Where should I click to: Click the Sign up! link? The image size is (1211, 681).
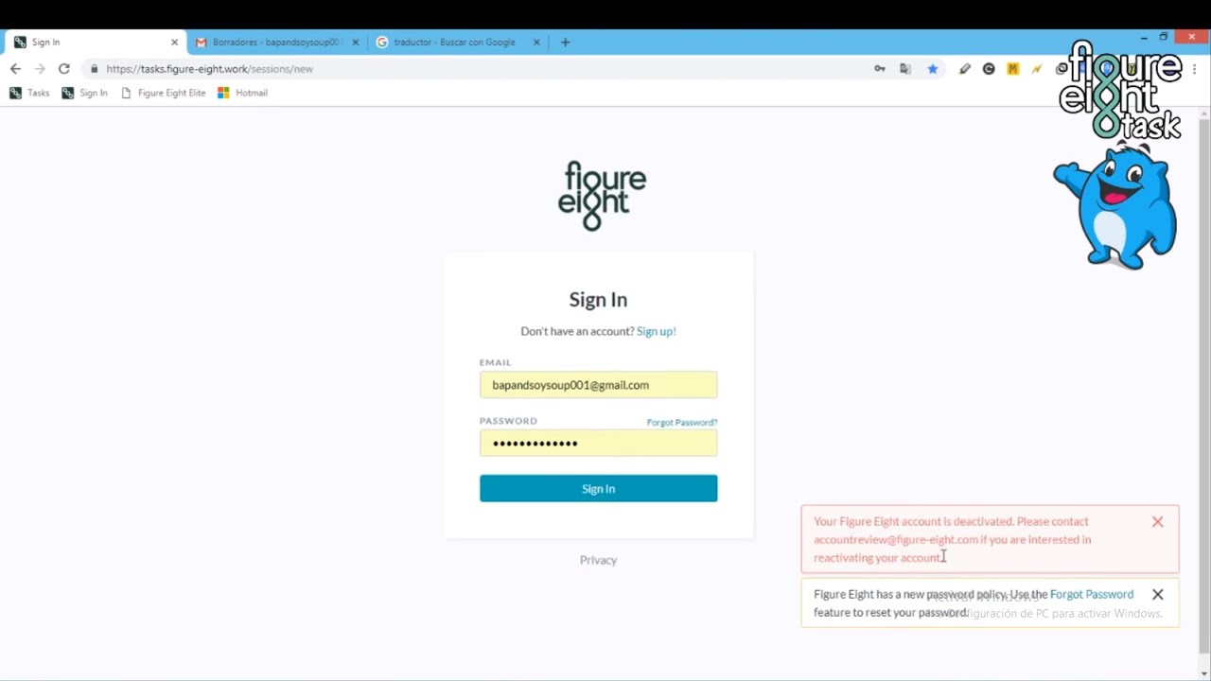[x=656, y=331]
